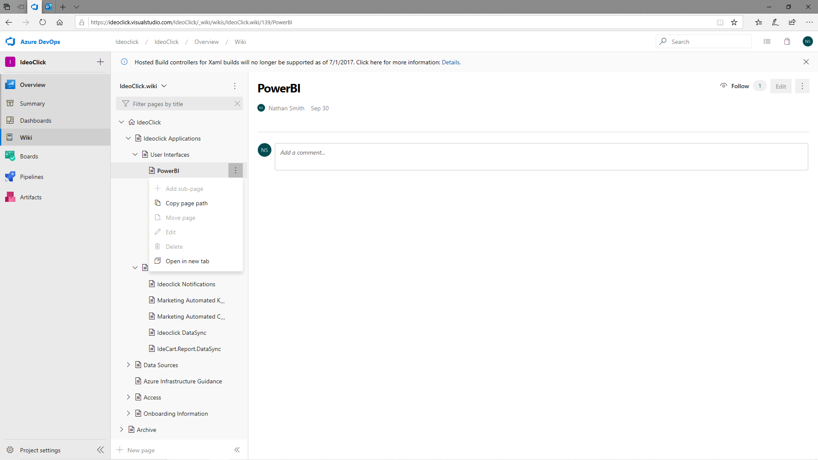Viewport: 818px width, 460px height.
Task: Go to the Artifacts section
Action: pos(31,197)
